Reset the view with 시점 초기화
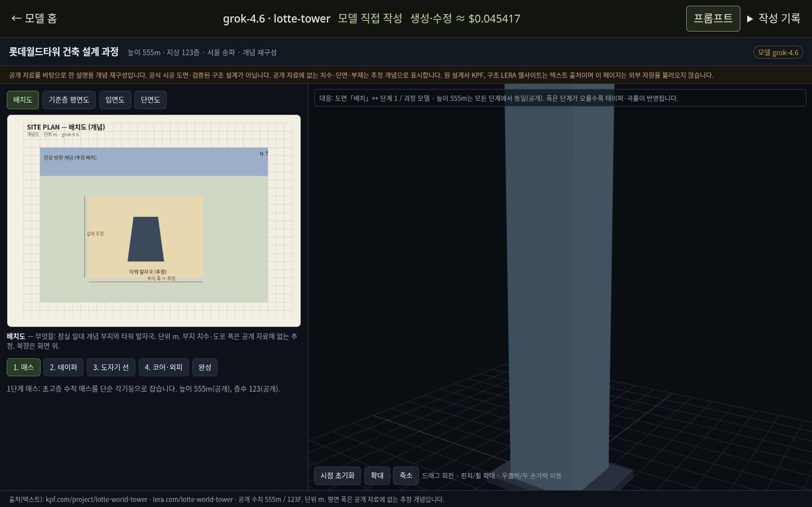The width and height of the screenshot is (812, 507). point(337,475)
